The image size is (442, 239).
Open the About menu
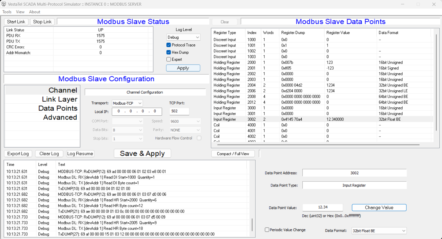pyautogui.click(x=35, y=12)
